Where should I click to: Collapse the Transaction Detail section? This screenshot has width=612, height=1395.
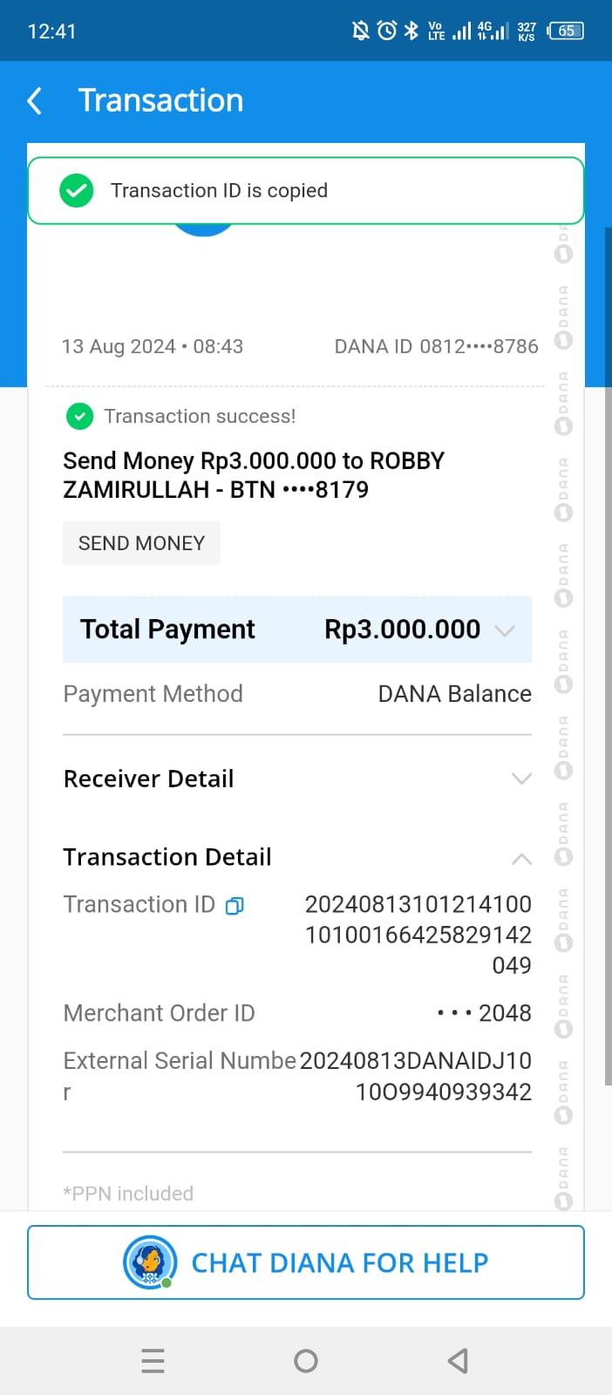pos(520,859)
